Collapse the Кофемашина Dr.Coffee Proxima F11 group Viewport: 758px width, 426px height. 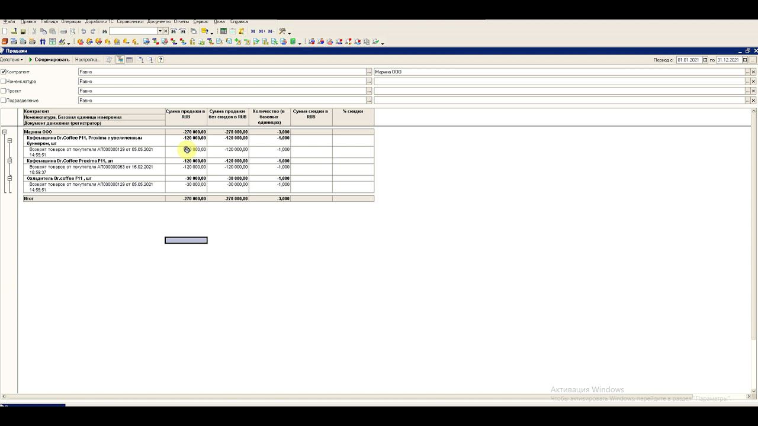pyautogui.click(x=9, y=161)
